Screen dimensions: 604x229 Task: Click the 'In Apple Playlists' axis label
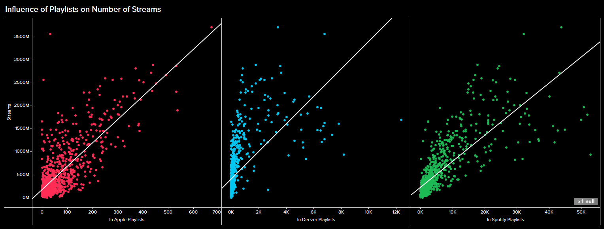[126, 220]
